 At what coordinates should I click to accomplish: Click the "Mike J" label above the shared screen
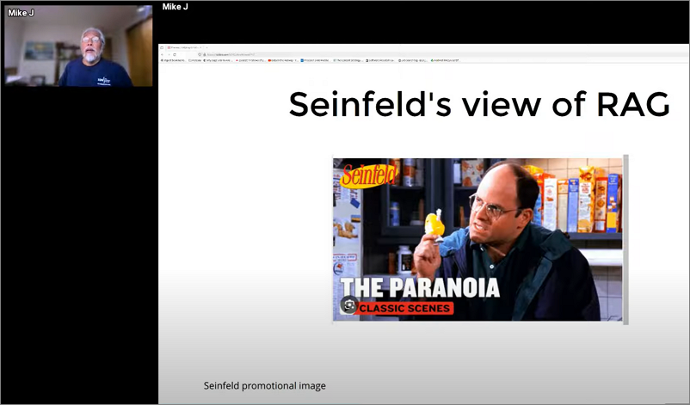pos(175,7)
